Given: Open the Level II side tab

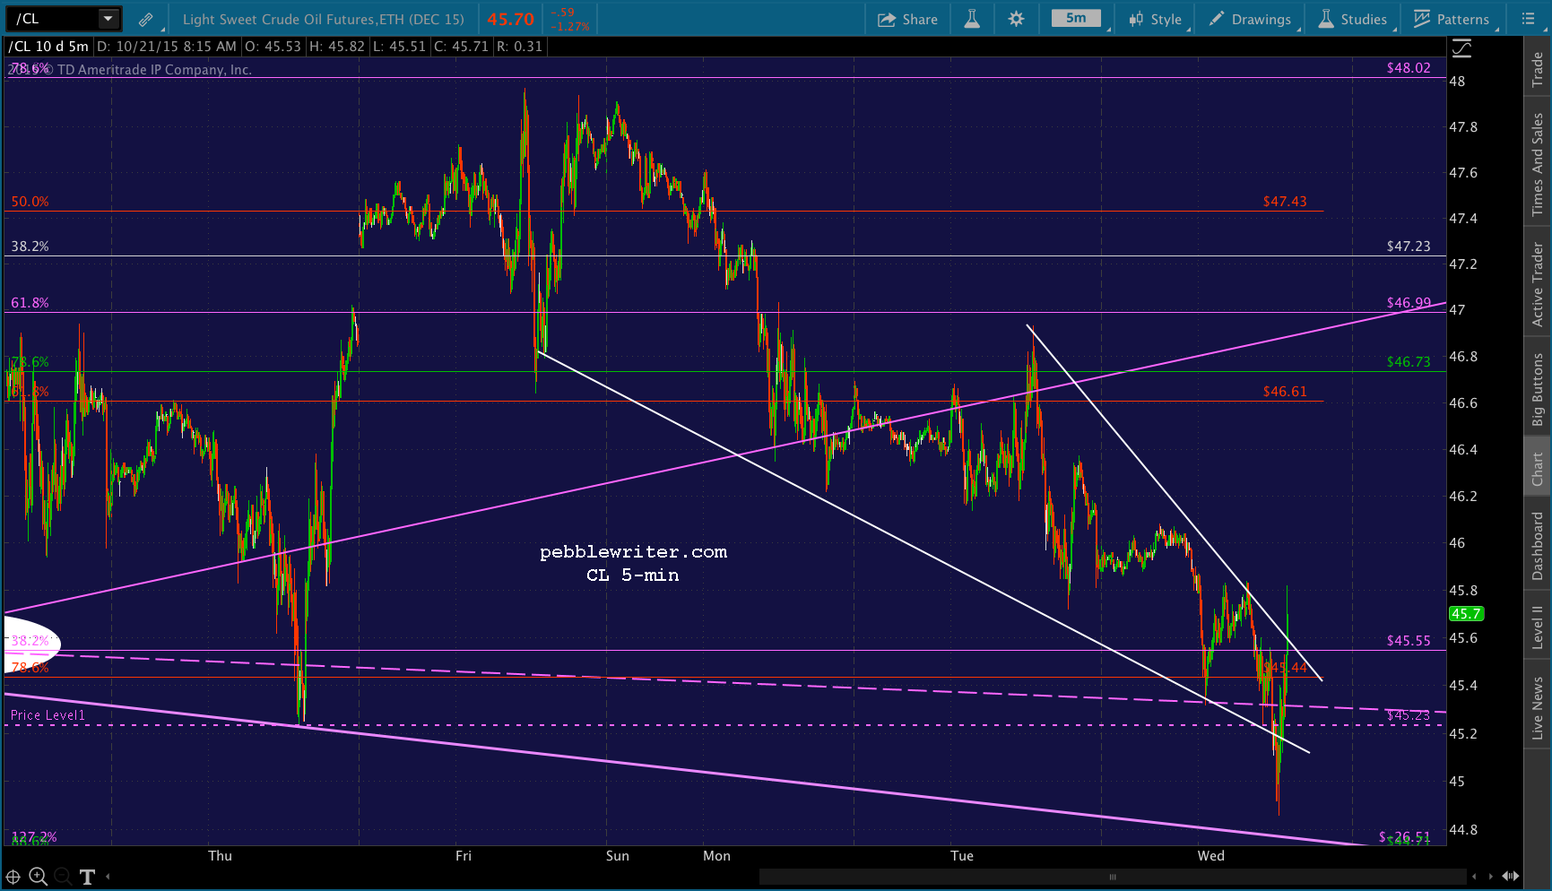Looking at the screenshot, I should click(1538, 627).
